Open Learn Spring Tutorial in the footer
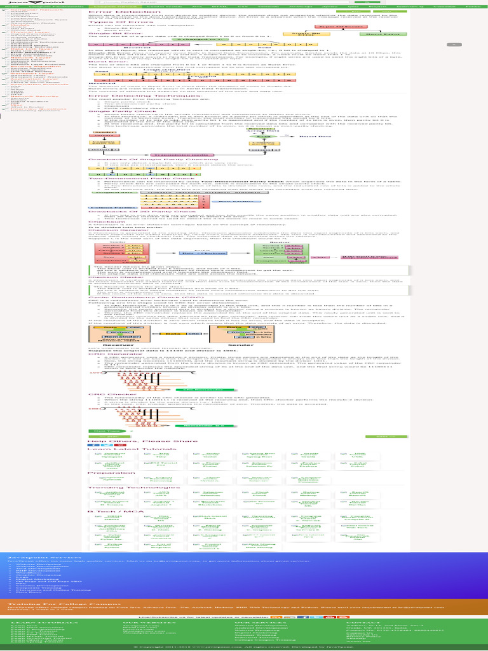Image resolution: width=488 pixels, height=651 pixels. click(x=37, y=642)
